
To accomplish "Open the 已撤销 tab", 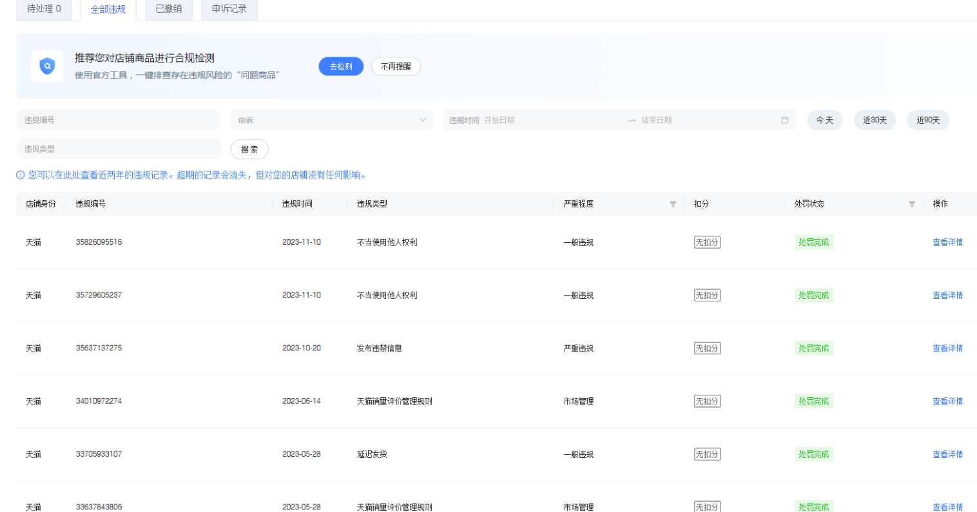I will 169,9.
